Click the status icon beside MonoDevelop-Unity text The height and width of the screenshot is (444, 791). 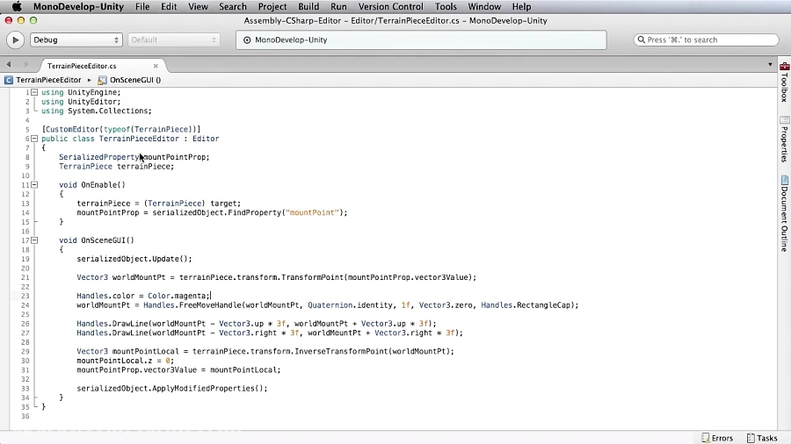coord(247,39)
